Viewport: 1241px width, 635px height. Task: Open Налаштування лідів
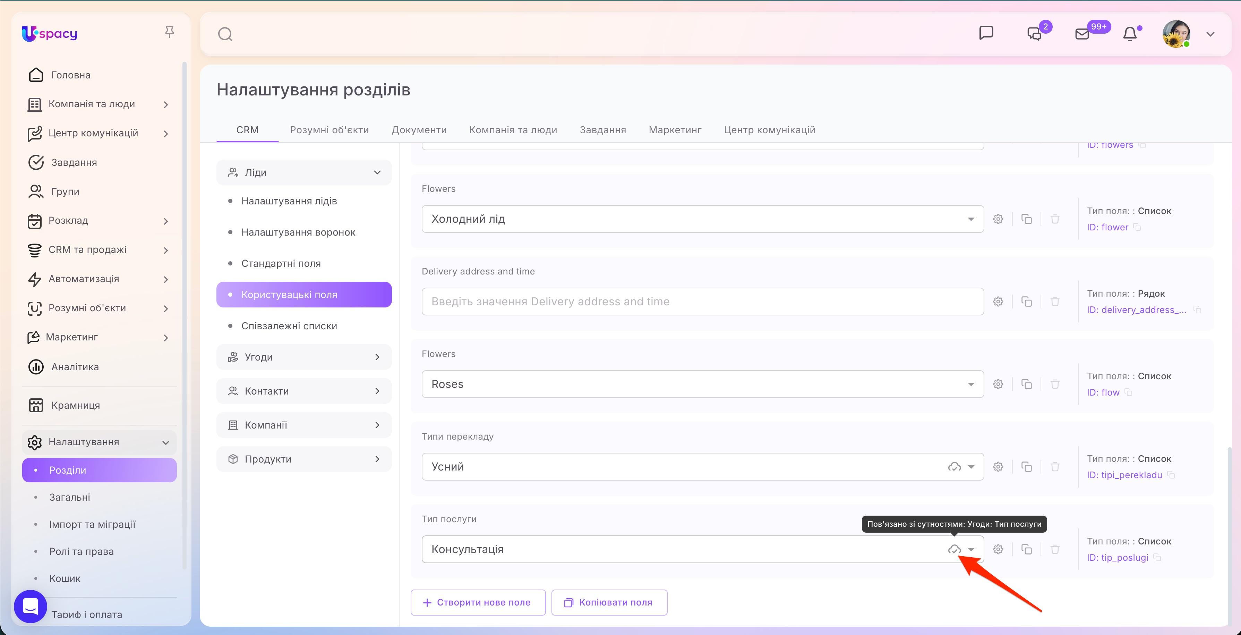tap(289, 201)
